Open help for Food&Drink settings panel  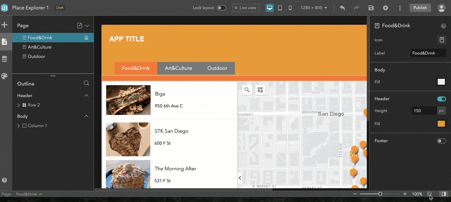443,26
